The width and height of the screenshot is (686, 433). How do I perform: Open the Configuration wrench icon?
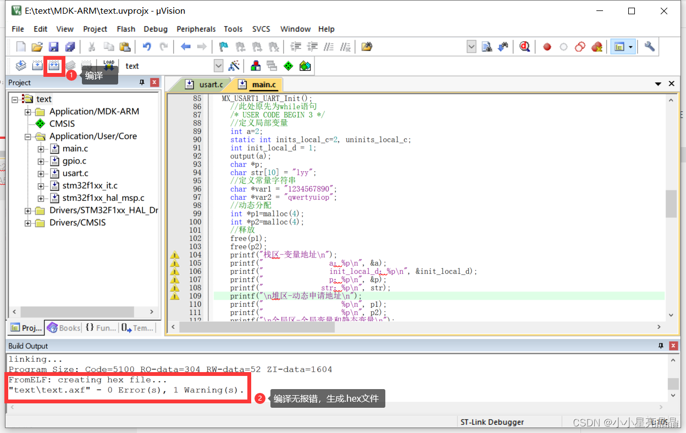click(650, 47)
